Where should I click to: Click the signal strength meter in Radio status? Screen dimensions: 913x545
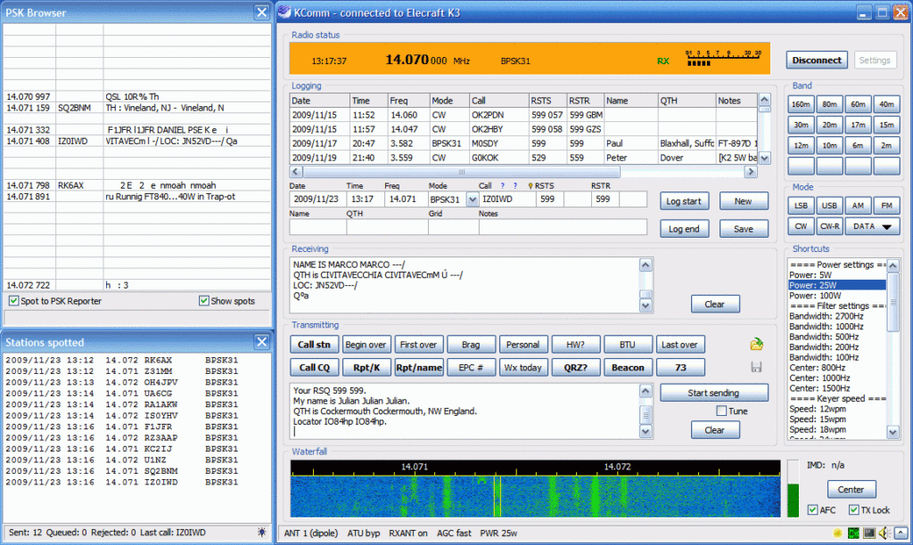pos(722,60)
